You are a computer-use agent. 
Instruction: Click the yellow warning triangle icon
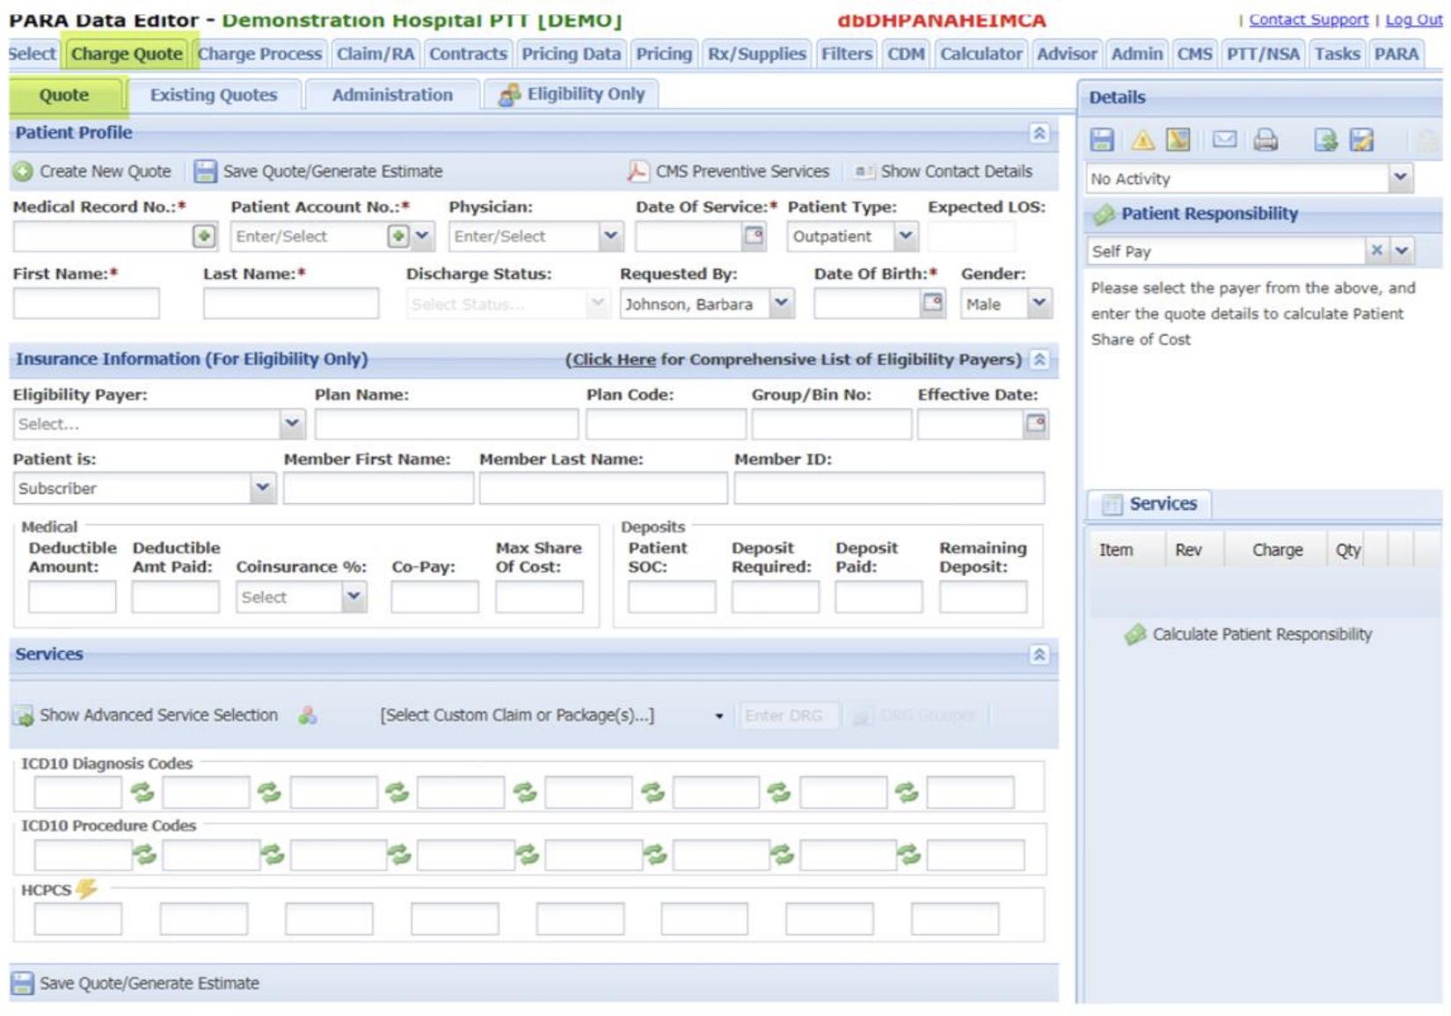pyautogui.click(x=1142, y=140)
